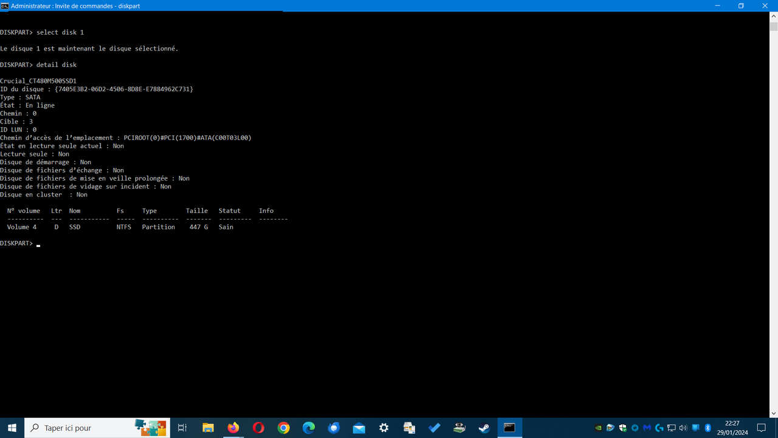This screenshot has height=438, width=778.
Task: Open the Opera browser
Action: 258,428
